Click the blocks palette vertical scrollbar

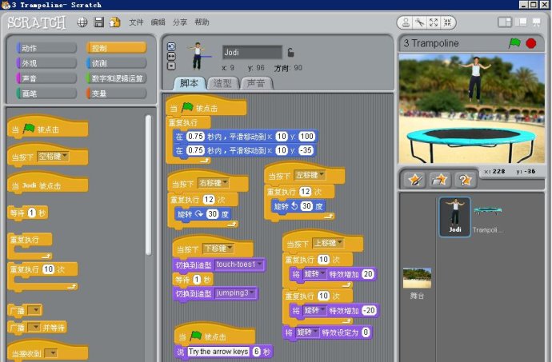point(148,185)
